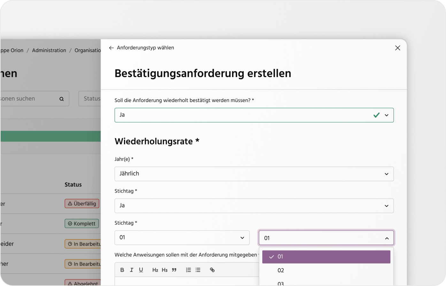446x286 pixels.
Task: Insert a blockquote in the editor
Action: (x=174, y=270)
